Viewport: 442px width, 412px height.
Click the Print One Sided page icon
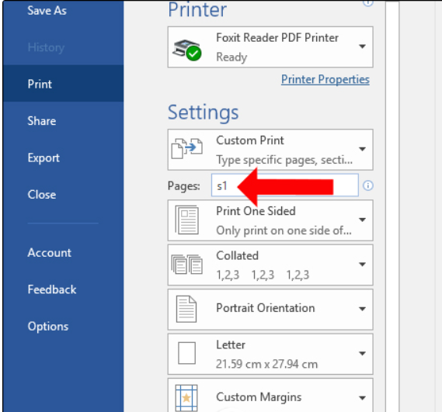[x=187, y=220]
